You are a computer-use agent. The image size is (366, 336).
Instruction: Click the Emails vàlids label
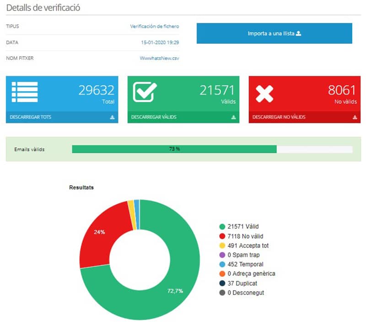pyautogui.click(x=29, y=149)
